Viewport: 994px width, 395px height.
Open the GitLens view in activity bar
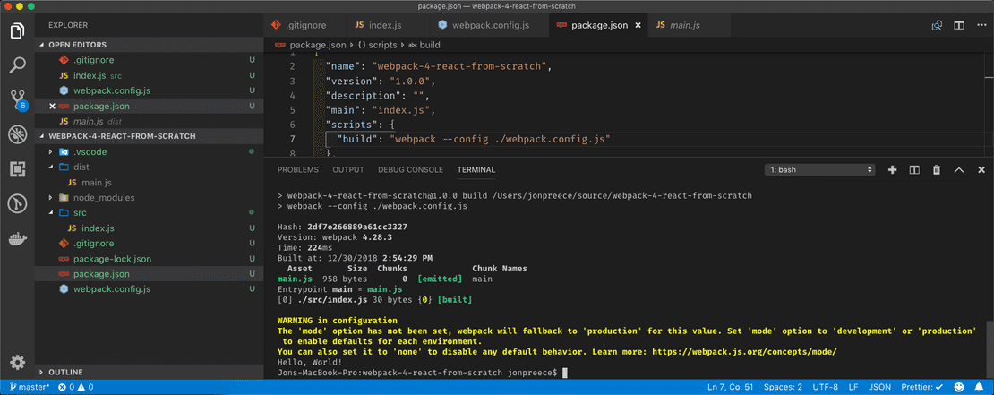[17, 203]
